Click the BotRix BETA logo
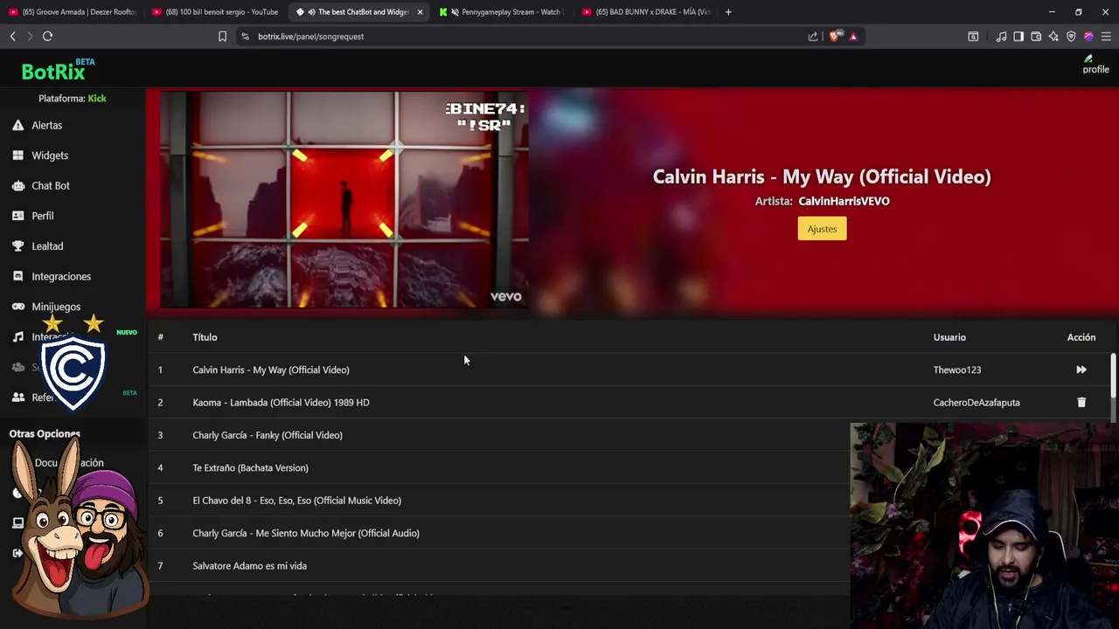The width and height of the screenshot is (1119, 629). click(x=59, y=70)
